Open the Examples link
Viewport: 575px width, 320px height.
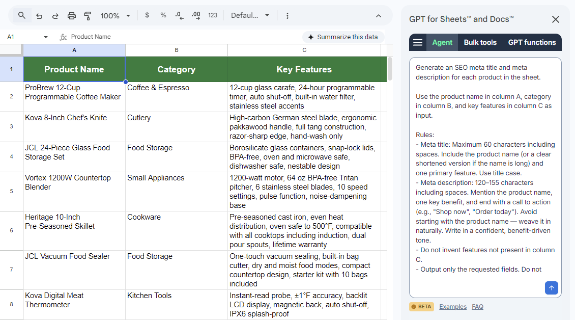coord(453,306)
